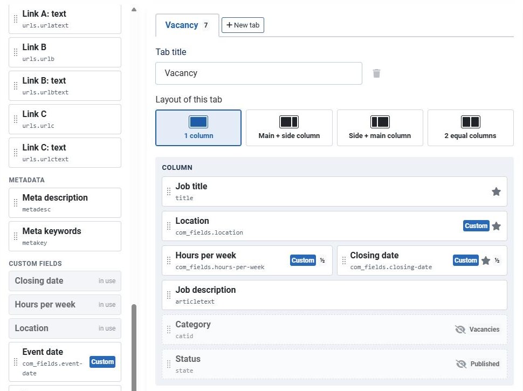Grab the drag handle of Link C
523x391 pixels.
click(16, 119)
